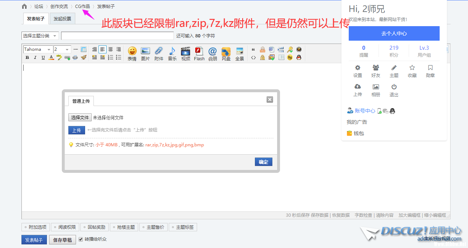Image resolution: width=468 pixels, height=248 pixels.
Task: Click the post title input field
Action: point(117,36)
